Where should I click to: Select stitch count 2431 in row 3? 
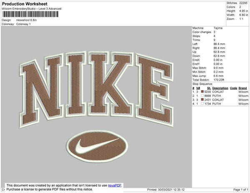pos(207,100)
